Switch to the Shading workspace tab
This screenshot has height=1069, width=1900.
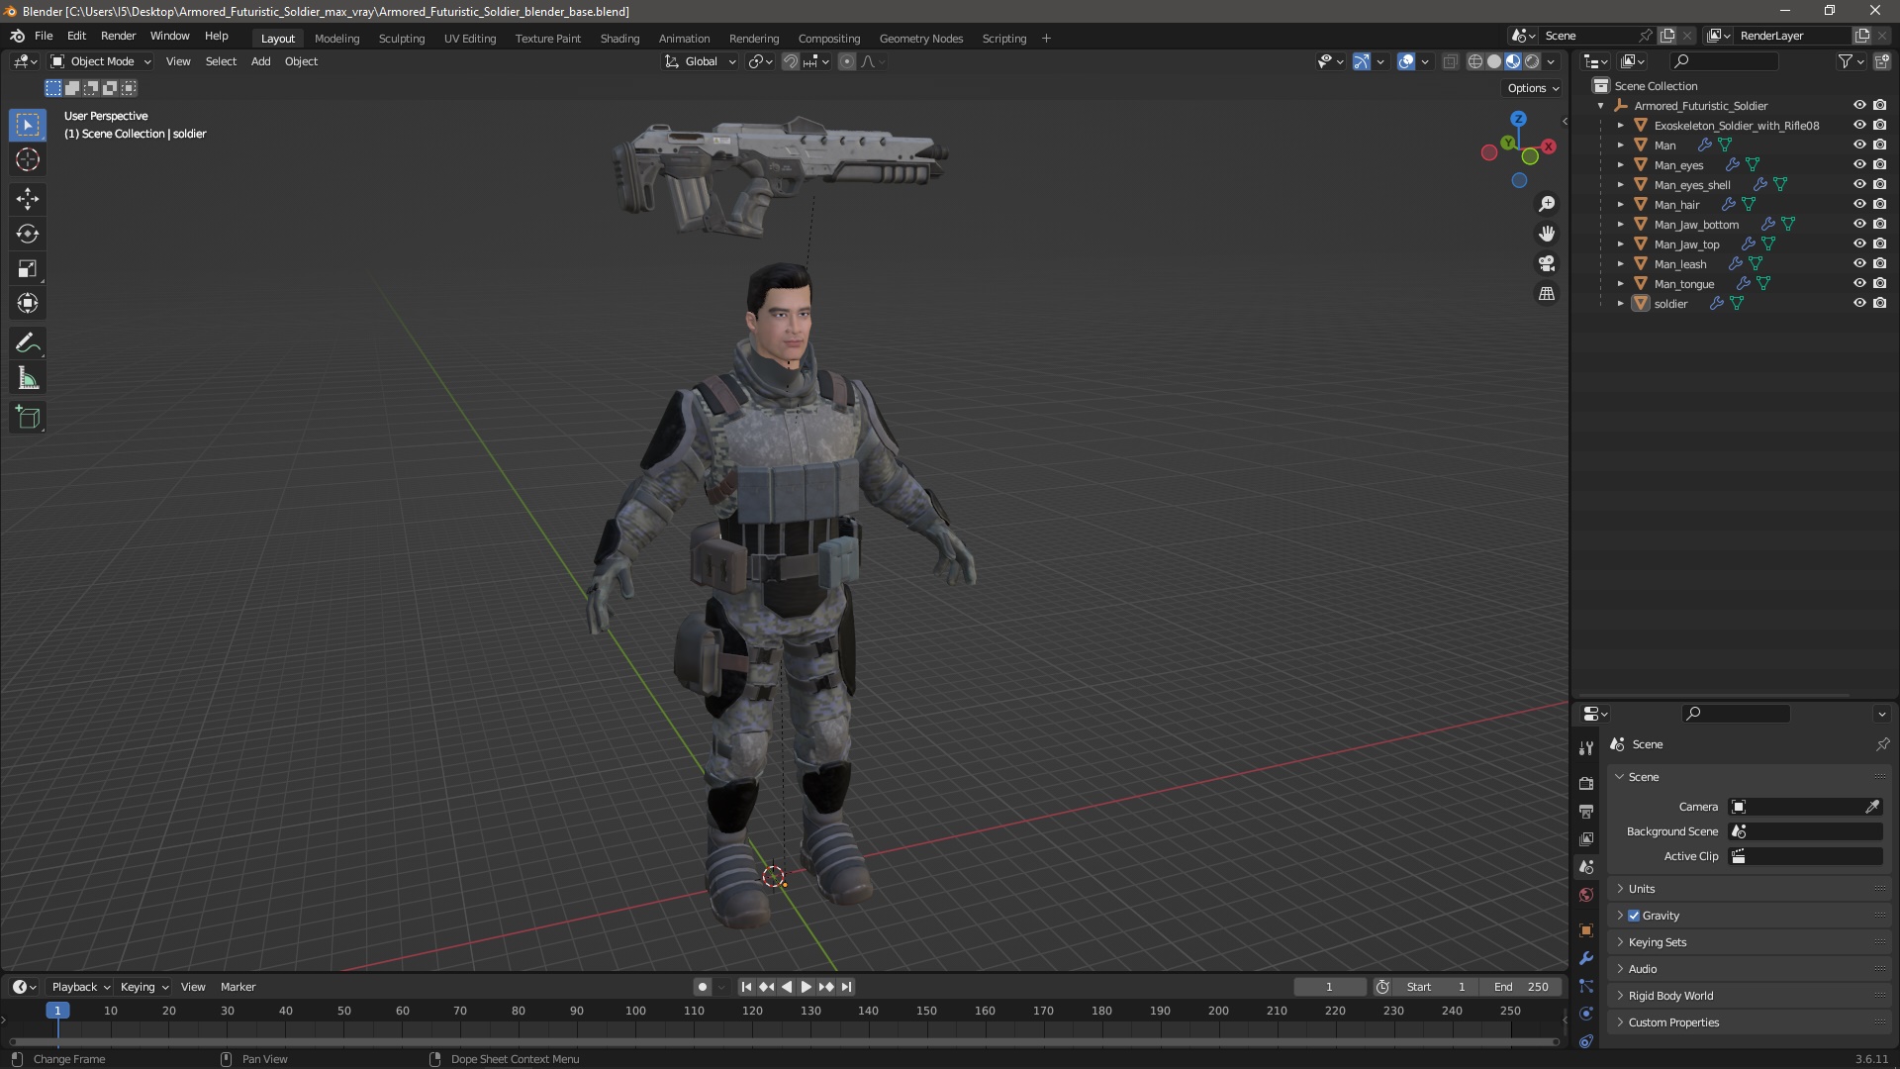point(619,39)
